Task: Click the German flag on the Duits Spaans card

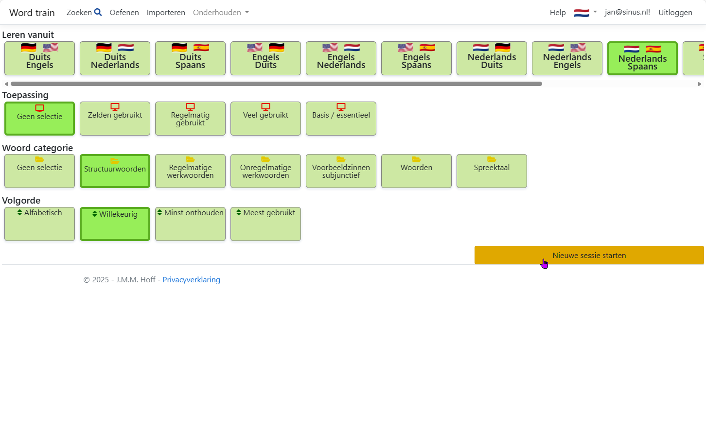Action: 179,47
